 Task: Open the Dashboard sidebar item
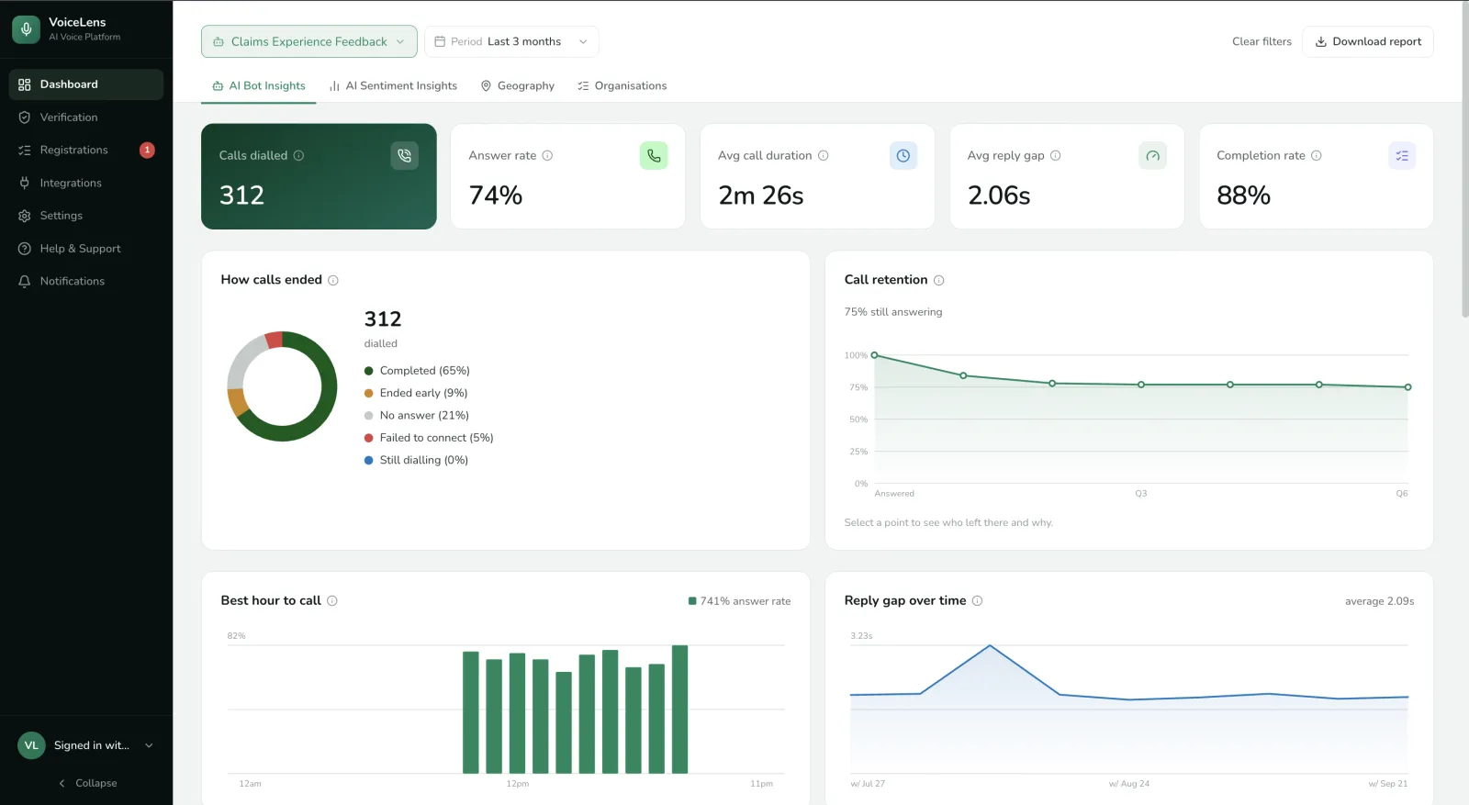point(86,84)
